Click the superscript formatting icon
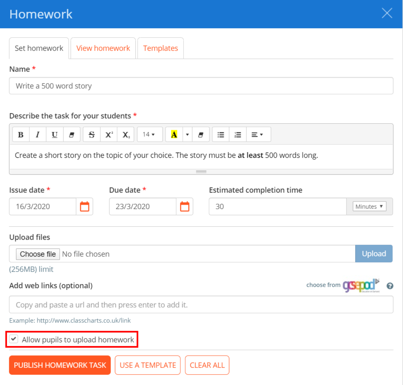This screenshot has width=403, height=385. (x=109, y=134)
